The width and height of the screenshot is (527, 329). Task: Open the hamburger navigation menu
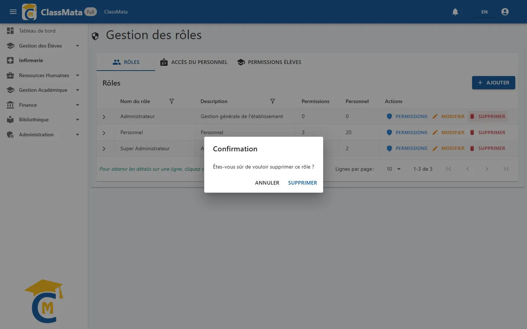(13, 12)
